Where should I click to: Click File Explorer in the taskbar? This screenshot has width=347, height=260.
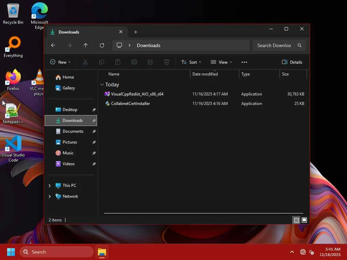[102, 252]
